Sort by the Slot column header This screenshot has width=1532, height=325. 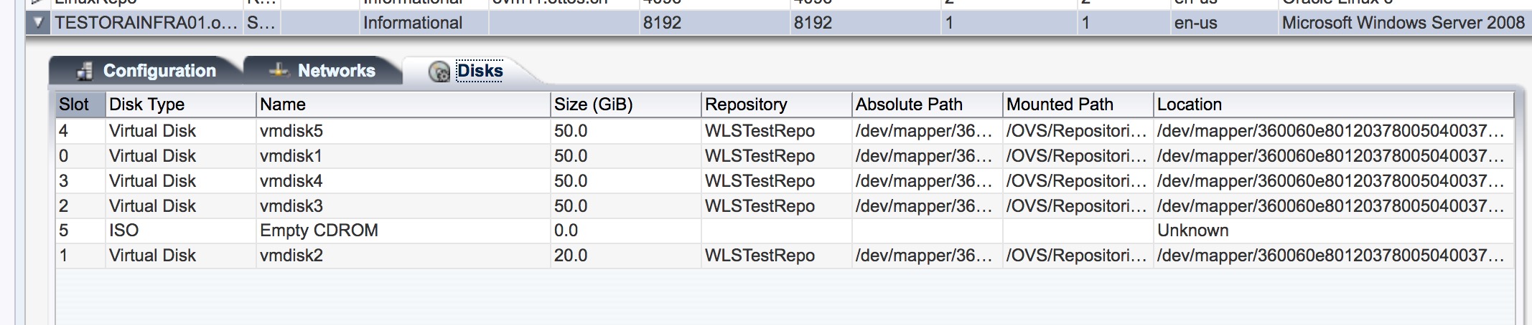tap(81, 105)
